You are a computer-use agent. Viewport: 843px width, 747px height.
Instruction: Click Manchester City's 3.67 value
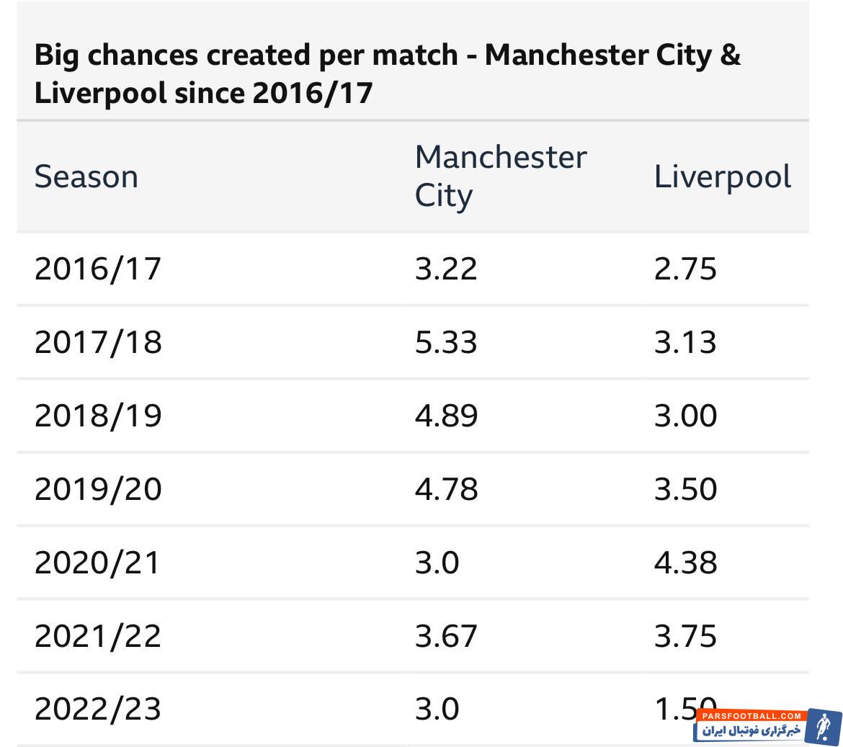[445, 636]
